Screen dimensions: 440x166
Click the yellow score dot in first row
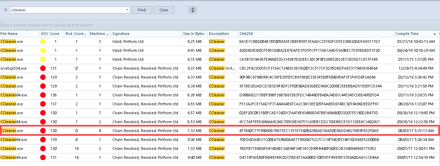[43, 41]
